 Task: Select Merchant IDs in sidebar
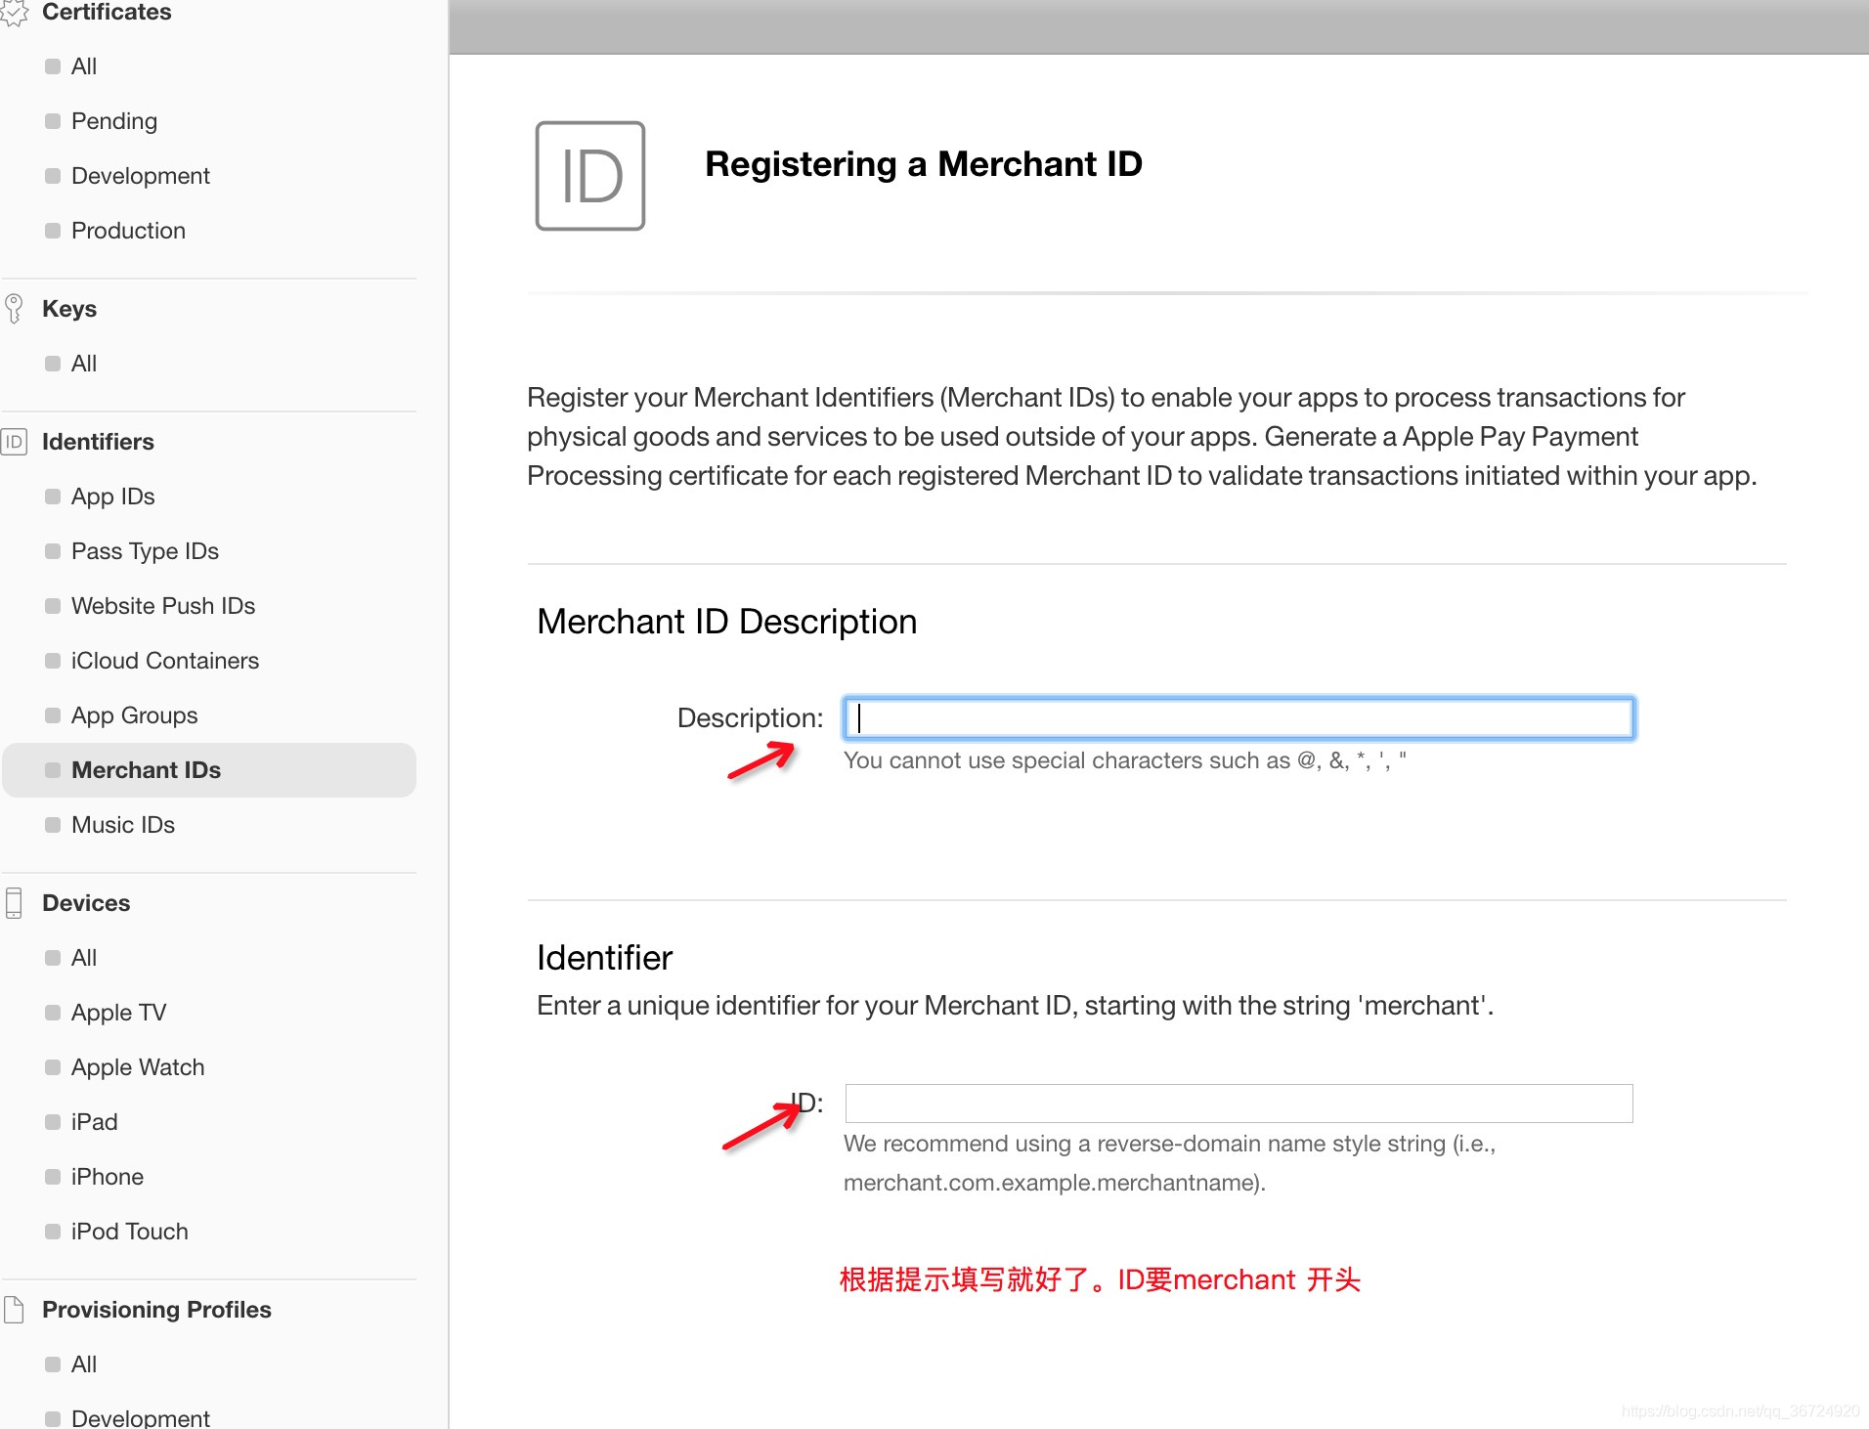(209, 770)
